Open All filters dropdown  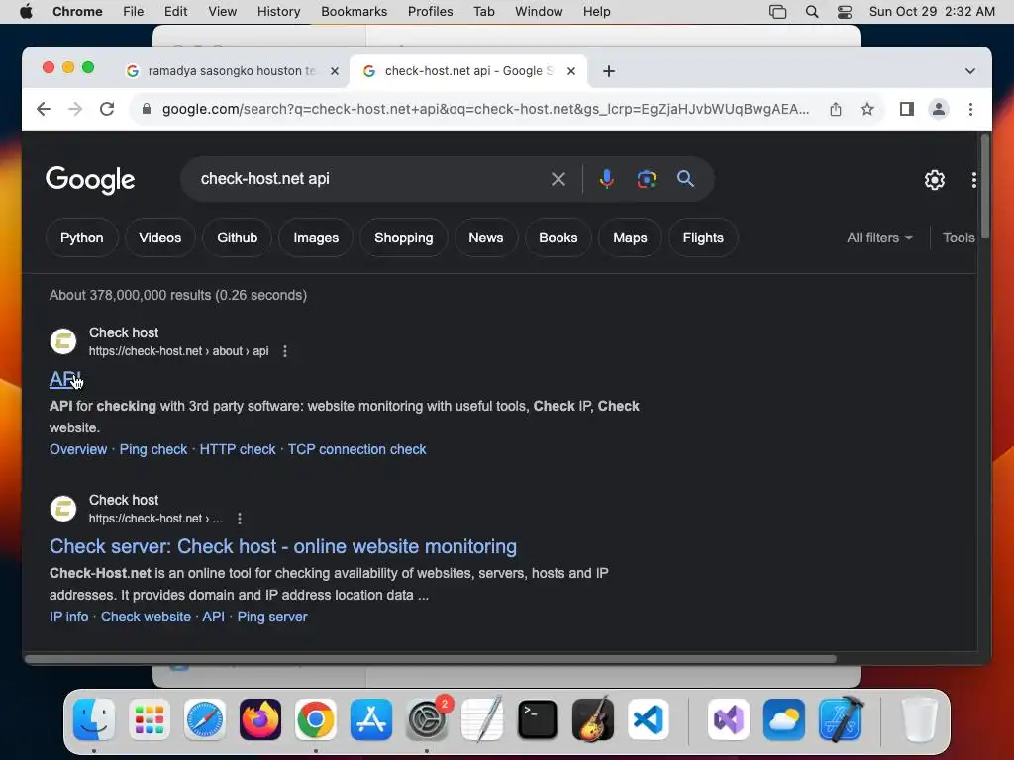pyautogui.click(x=879, y=237)
